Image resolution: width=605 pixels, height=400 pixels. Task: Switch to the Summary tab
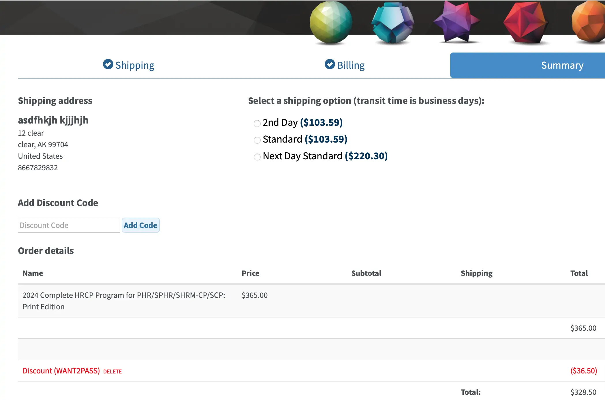pos(562,65)
